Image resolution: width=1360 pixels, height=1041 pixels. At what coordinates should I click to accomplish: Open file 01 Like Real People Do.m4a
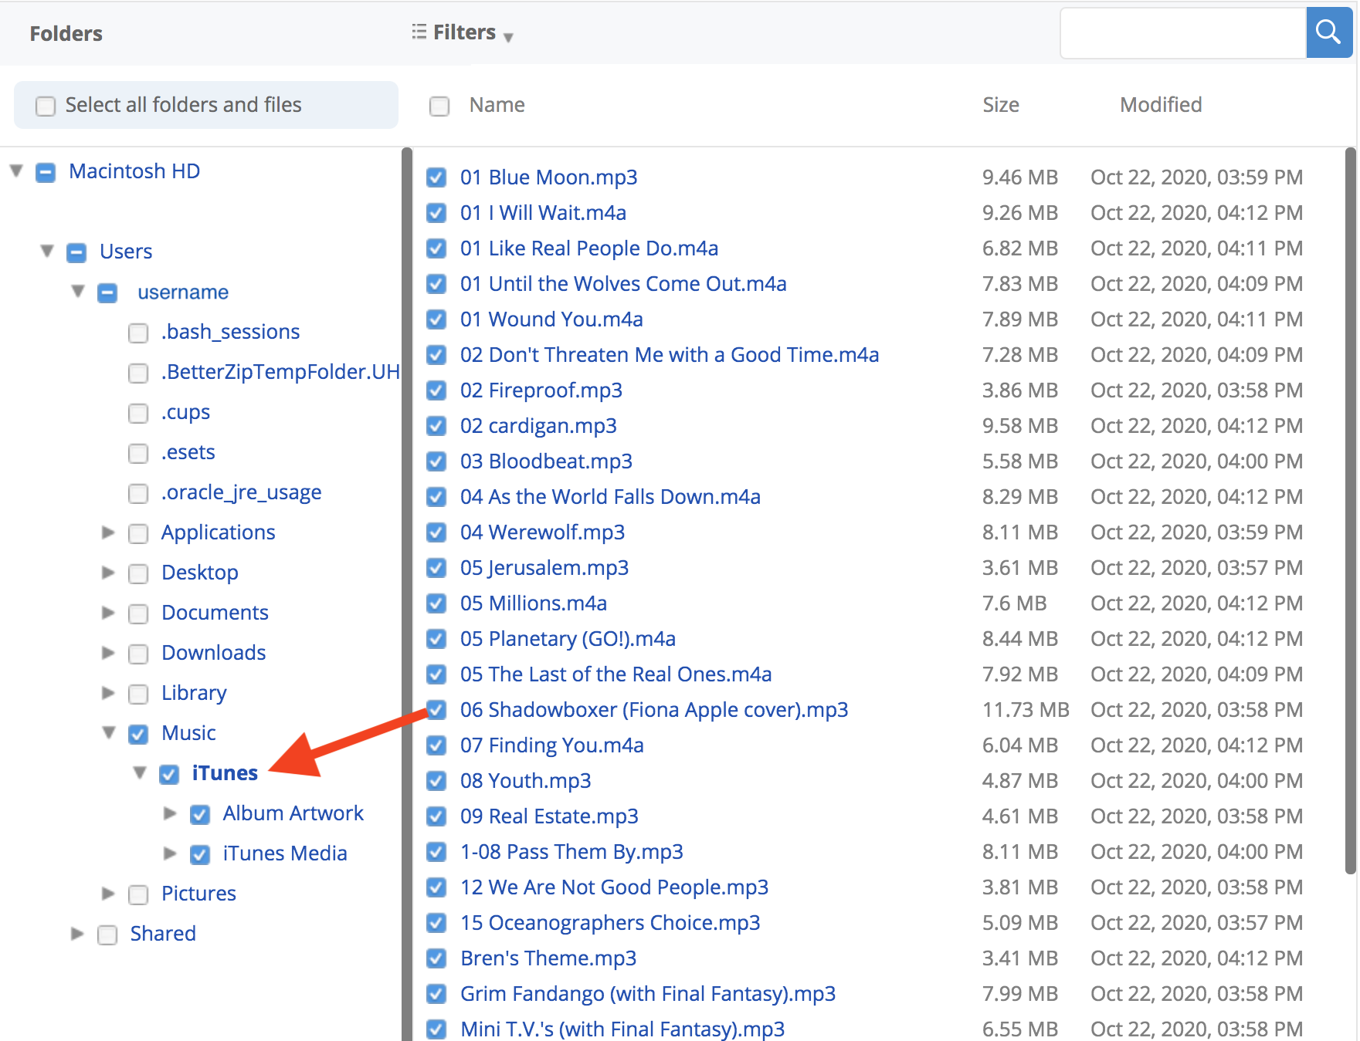coord(589,248)
